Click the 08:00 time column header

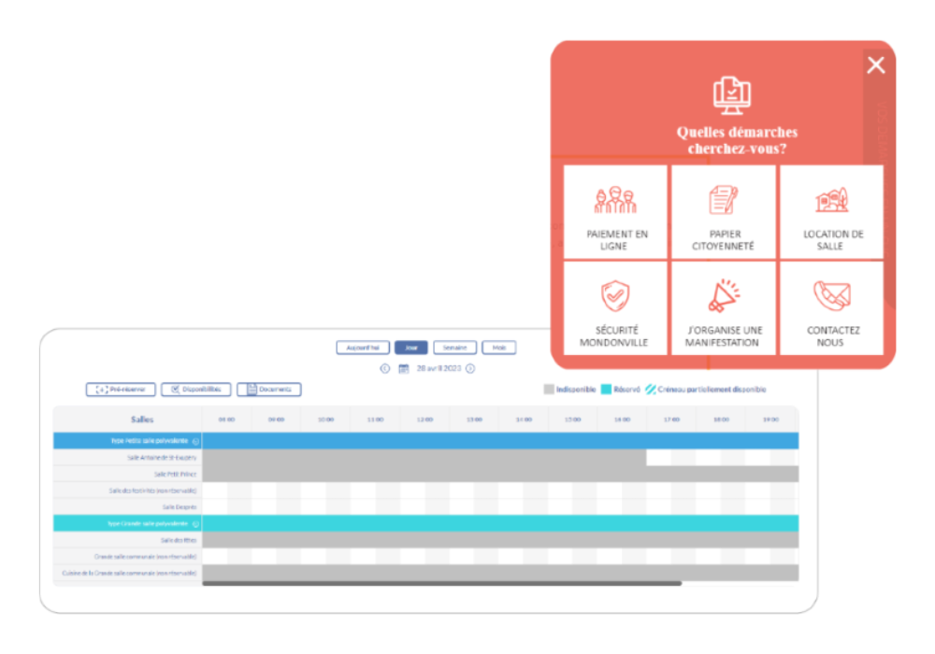(x=226, y=419)
